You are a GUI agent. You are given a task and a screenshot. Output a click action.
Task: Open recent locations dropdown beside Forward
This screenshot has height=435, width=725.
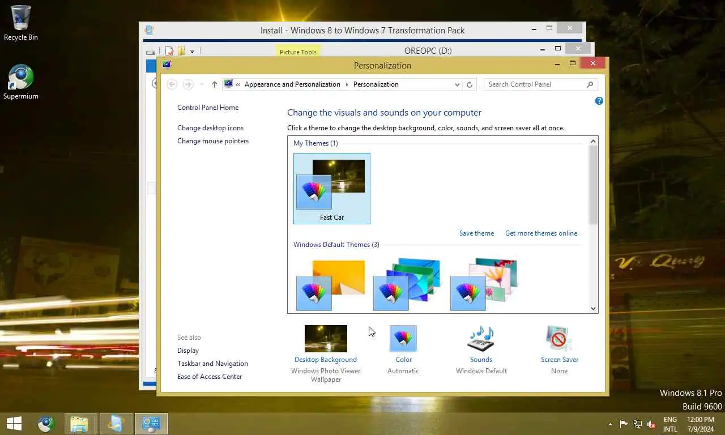coord(201,84)
